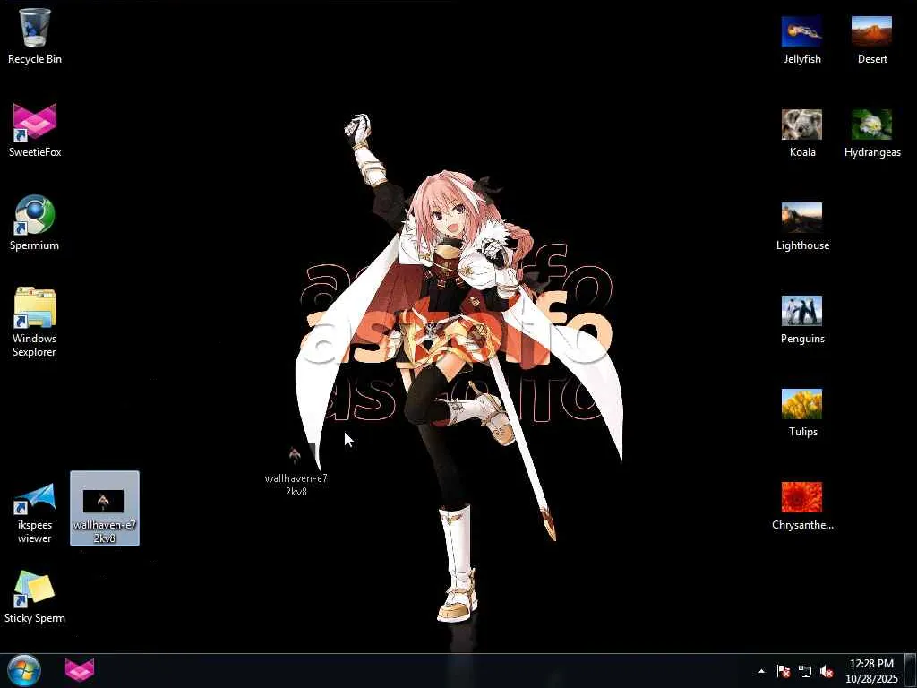Open Action Center flag tray icon
The width and height of the screenshot is (917, 688).
[x=784, y=671]
